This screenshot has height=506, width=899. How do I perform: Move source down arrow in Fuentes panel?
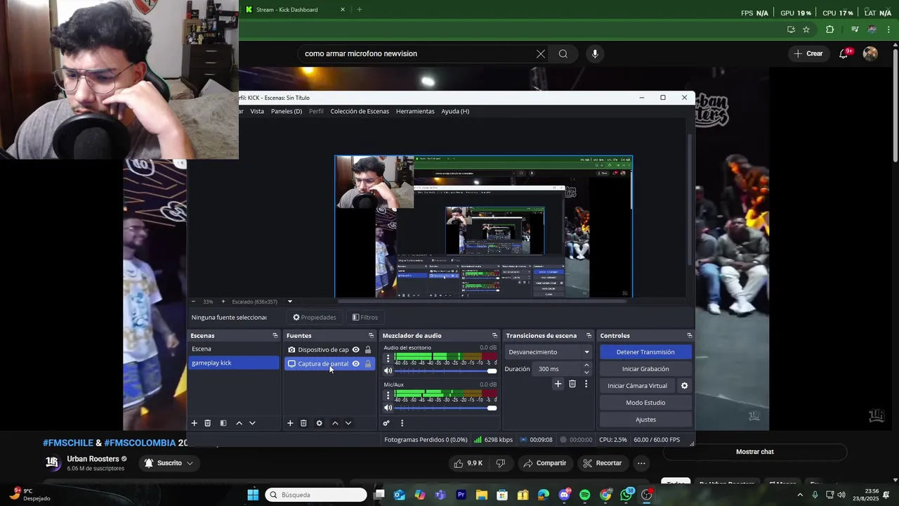click(348, 423)
